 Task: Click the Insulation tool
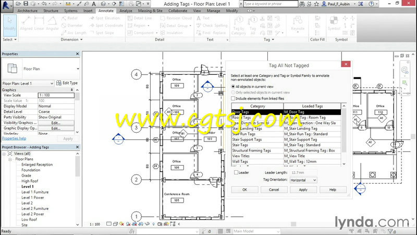tap(171, 33)
